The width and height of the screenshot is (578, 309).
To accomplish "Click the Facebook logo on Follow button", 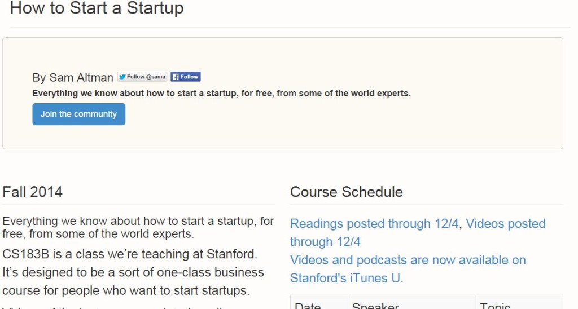I will [x=176, y=77].
